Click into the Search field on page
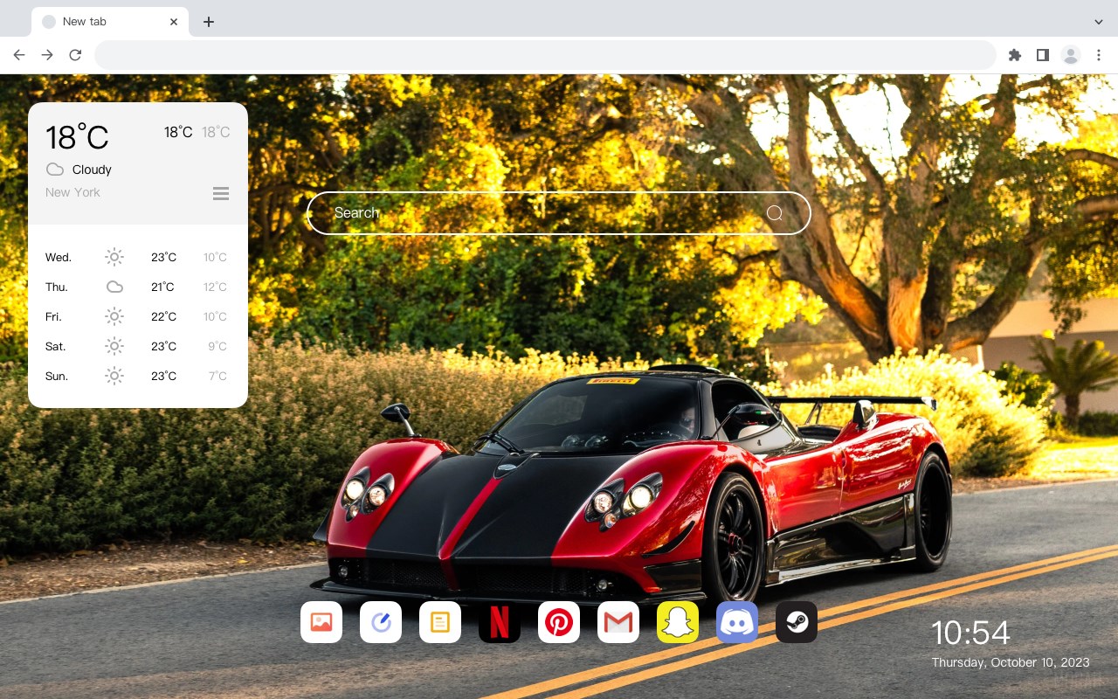The width and height of the screenshot is (1118, 699). tap(559, 213)
